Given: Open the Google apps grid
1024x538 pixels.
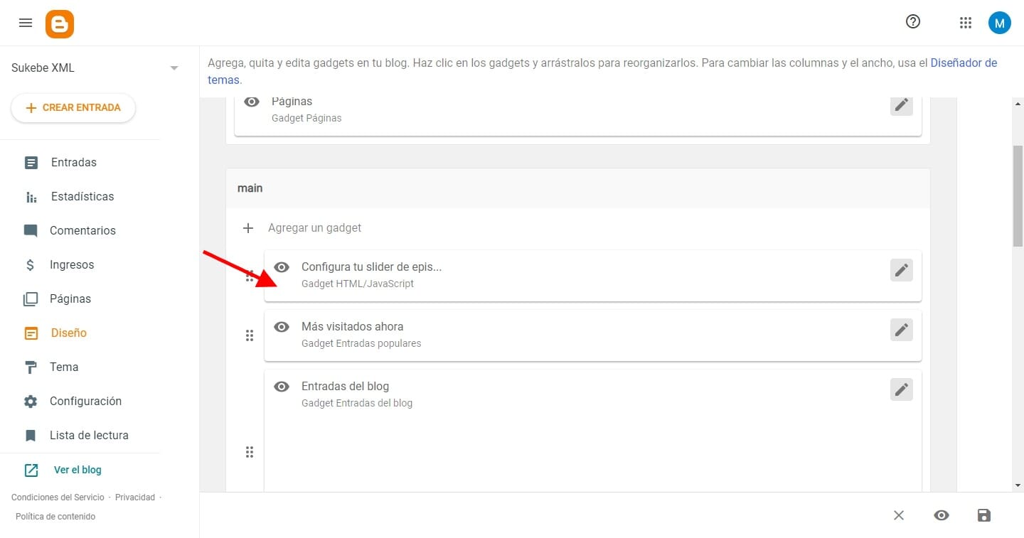Looking at the screenshot, I should click(965, 23).
